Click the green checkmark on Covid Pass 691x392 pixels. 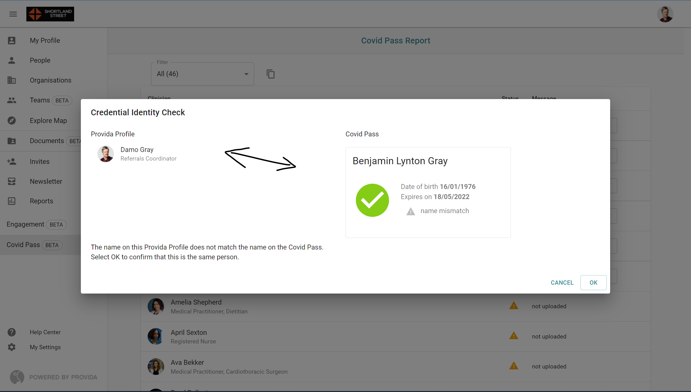372,200
